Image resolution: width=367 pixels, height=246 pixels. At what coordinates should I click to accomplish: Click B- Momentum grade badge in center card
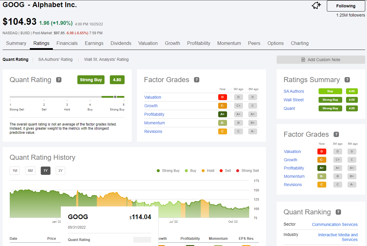click(x=223, y=123)
